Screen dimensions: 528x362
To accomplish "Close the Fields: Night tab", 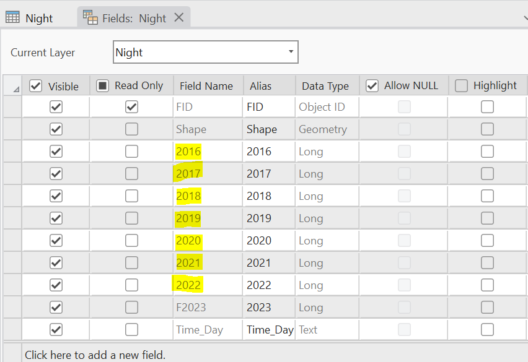I will coord(179,17).
